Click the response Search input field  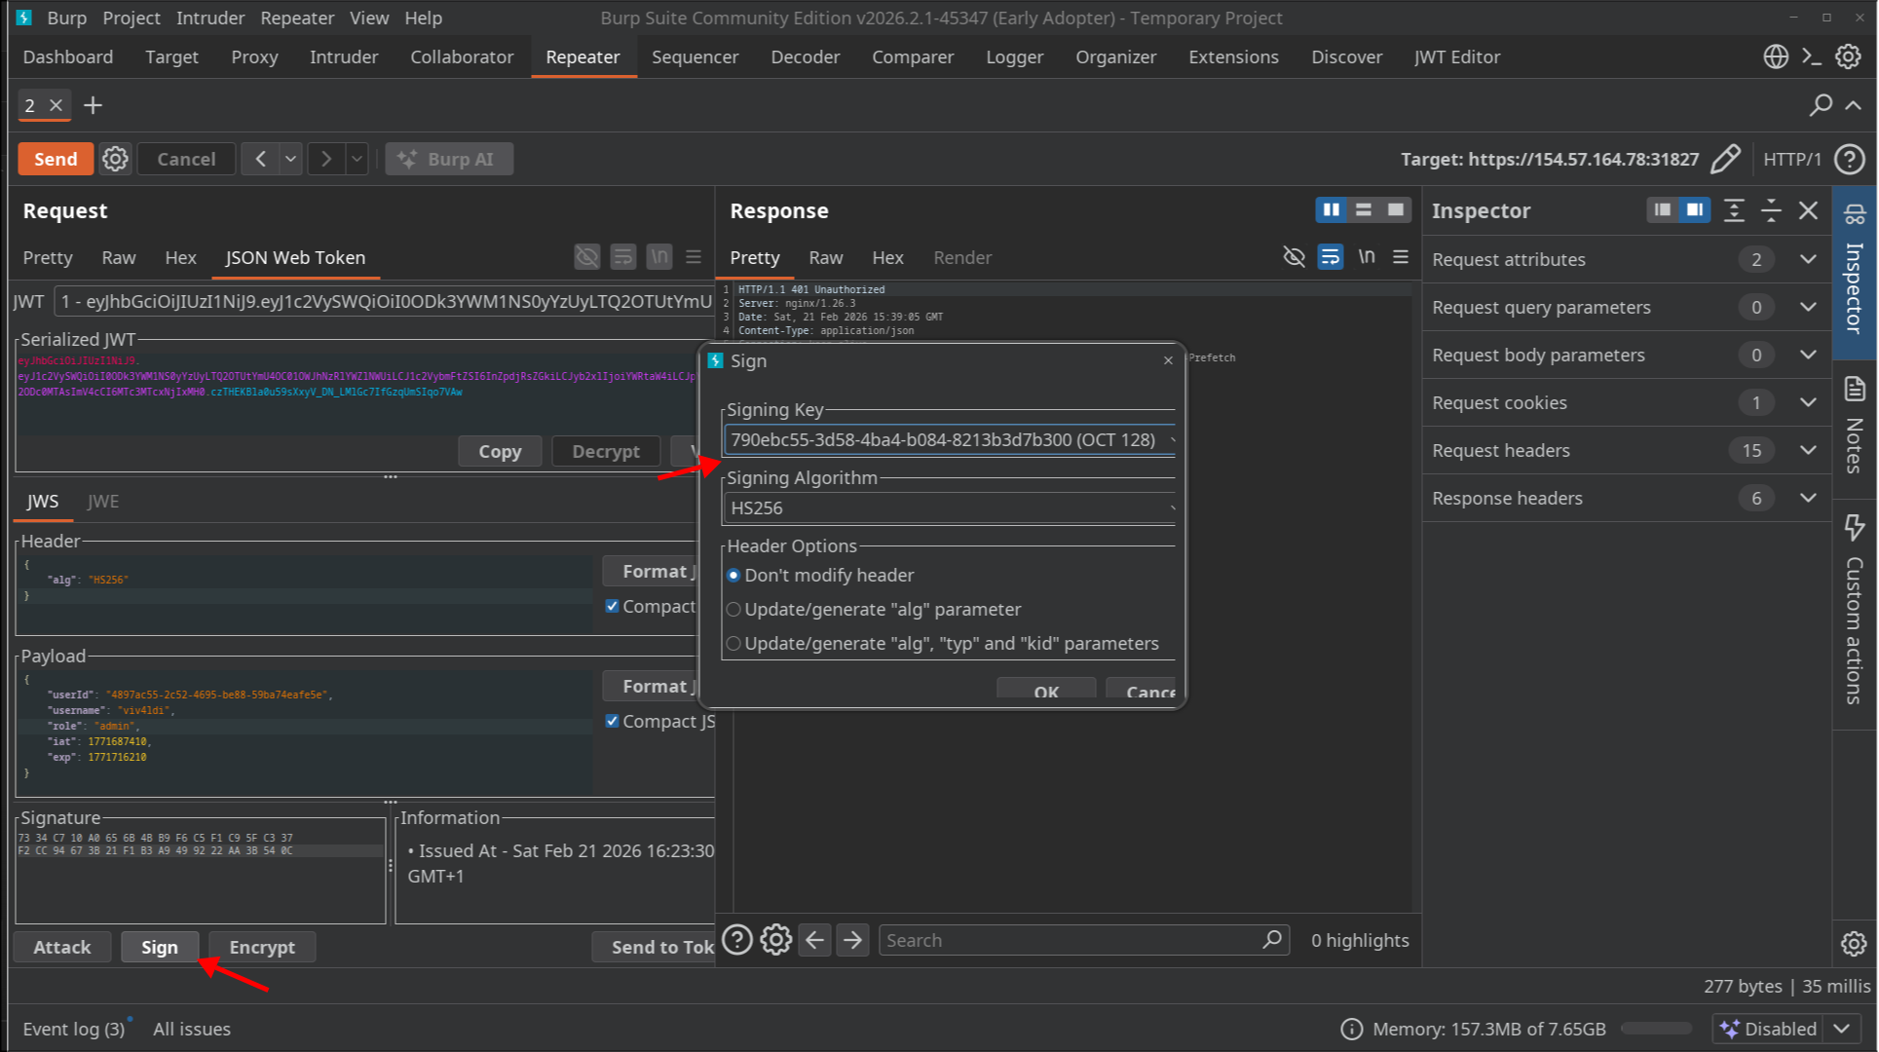(1084, 940)
